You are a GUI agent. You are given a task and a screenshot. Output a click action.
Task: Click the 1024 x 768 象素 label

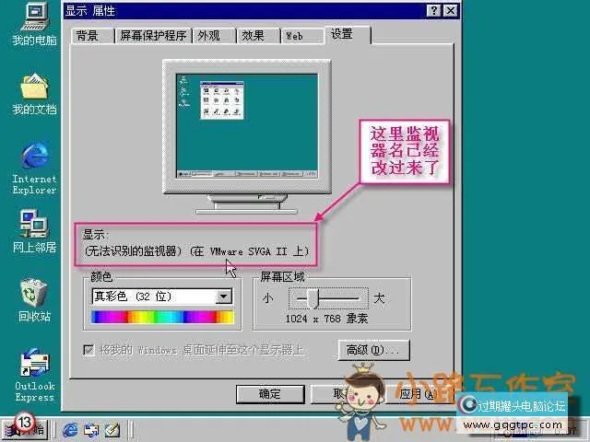pos(326,319)
